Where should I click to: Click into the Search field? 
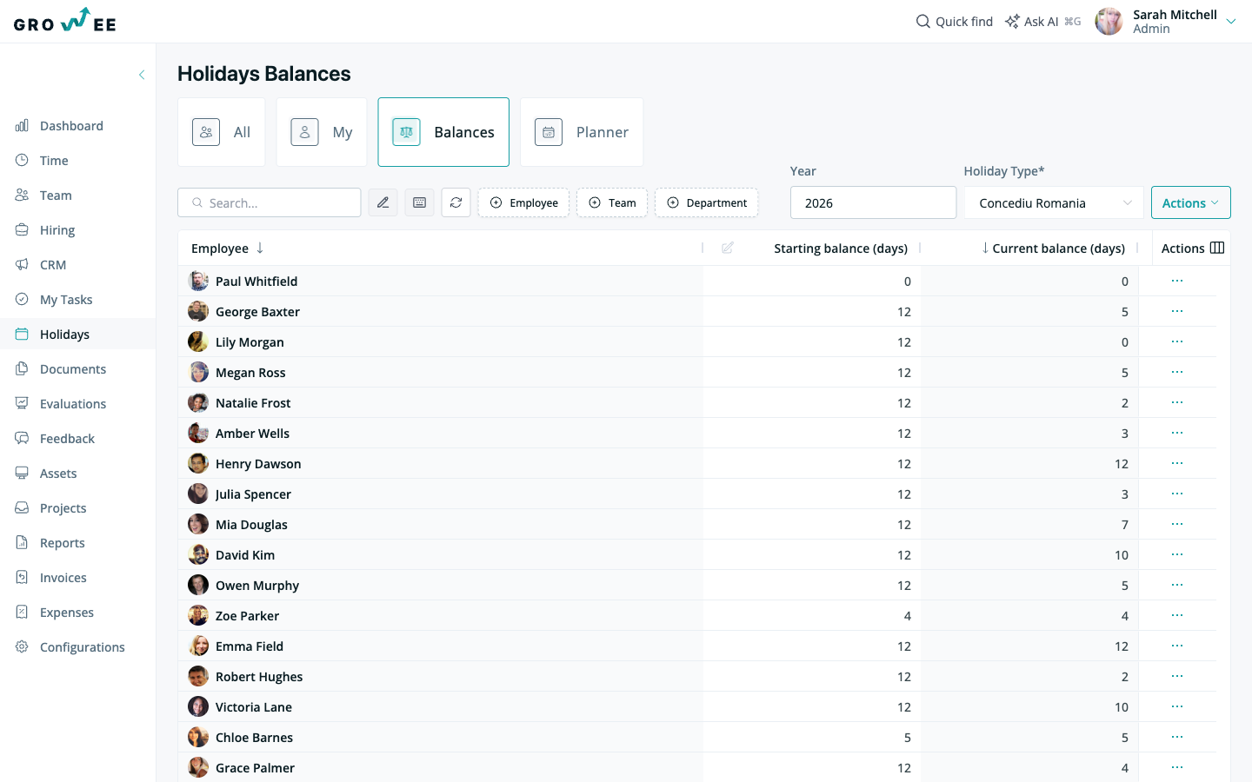pos(270,202)
